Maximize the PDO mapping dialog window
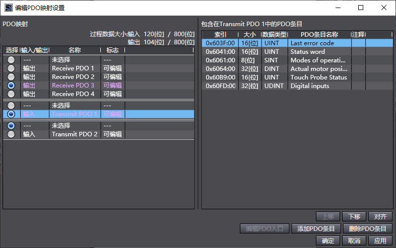Screen dimensions: 396x248 click(360, 8)
